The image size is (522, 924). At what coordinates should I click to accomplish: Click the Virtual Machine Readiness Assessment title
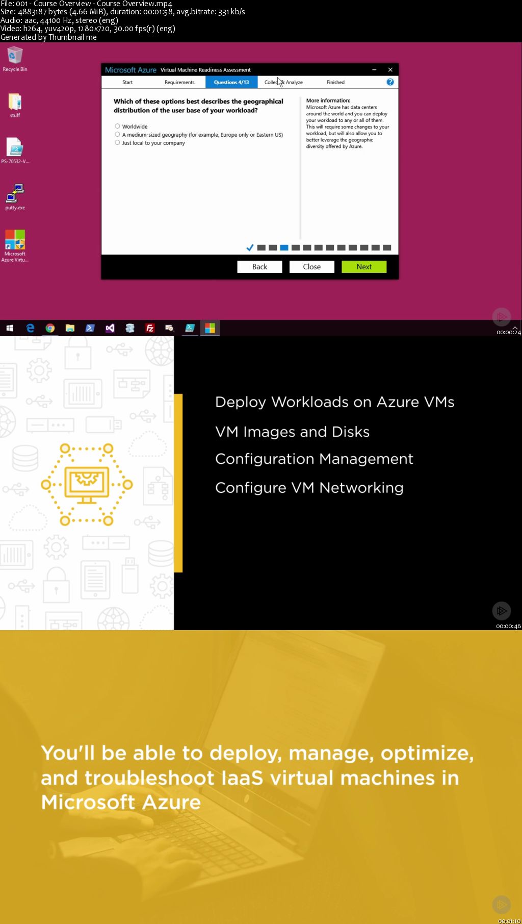click(205, 70)
